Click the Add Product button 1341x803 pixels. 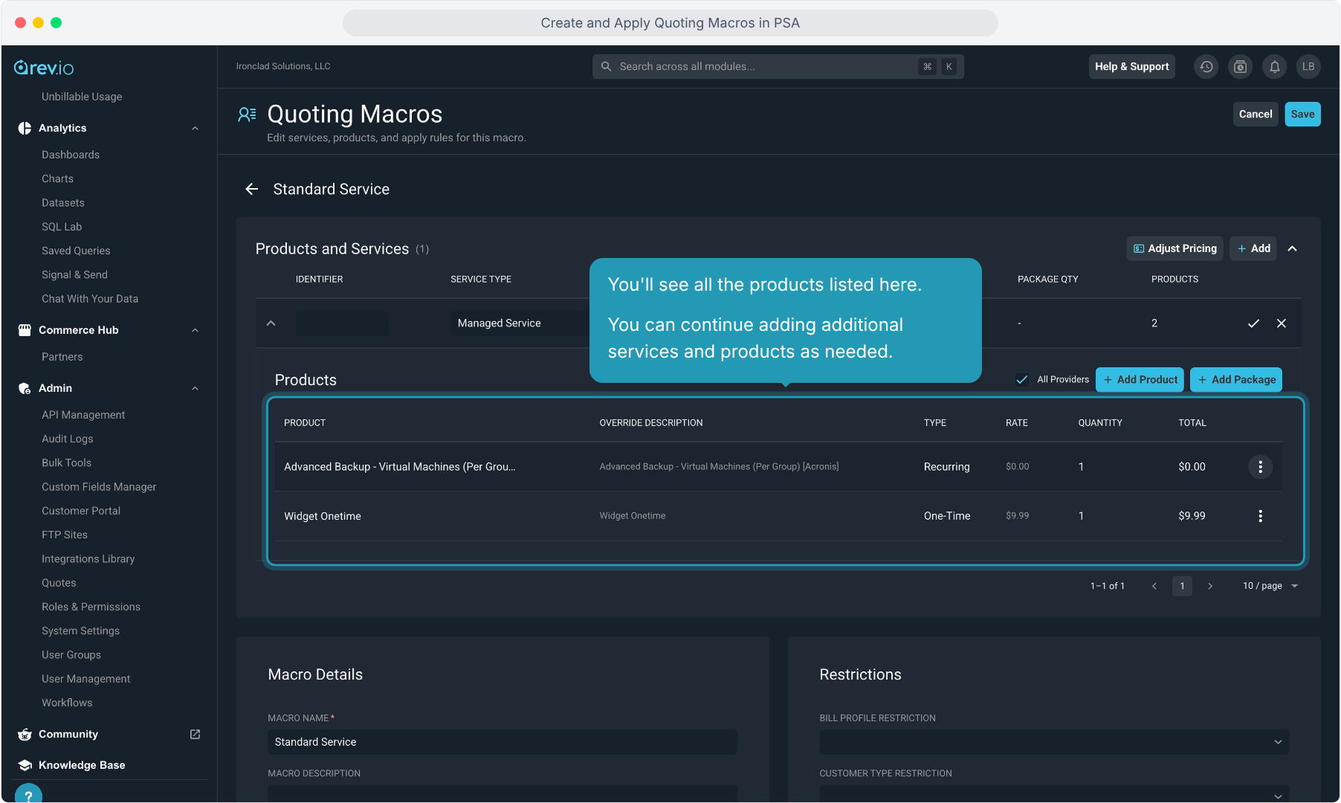1140,379
